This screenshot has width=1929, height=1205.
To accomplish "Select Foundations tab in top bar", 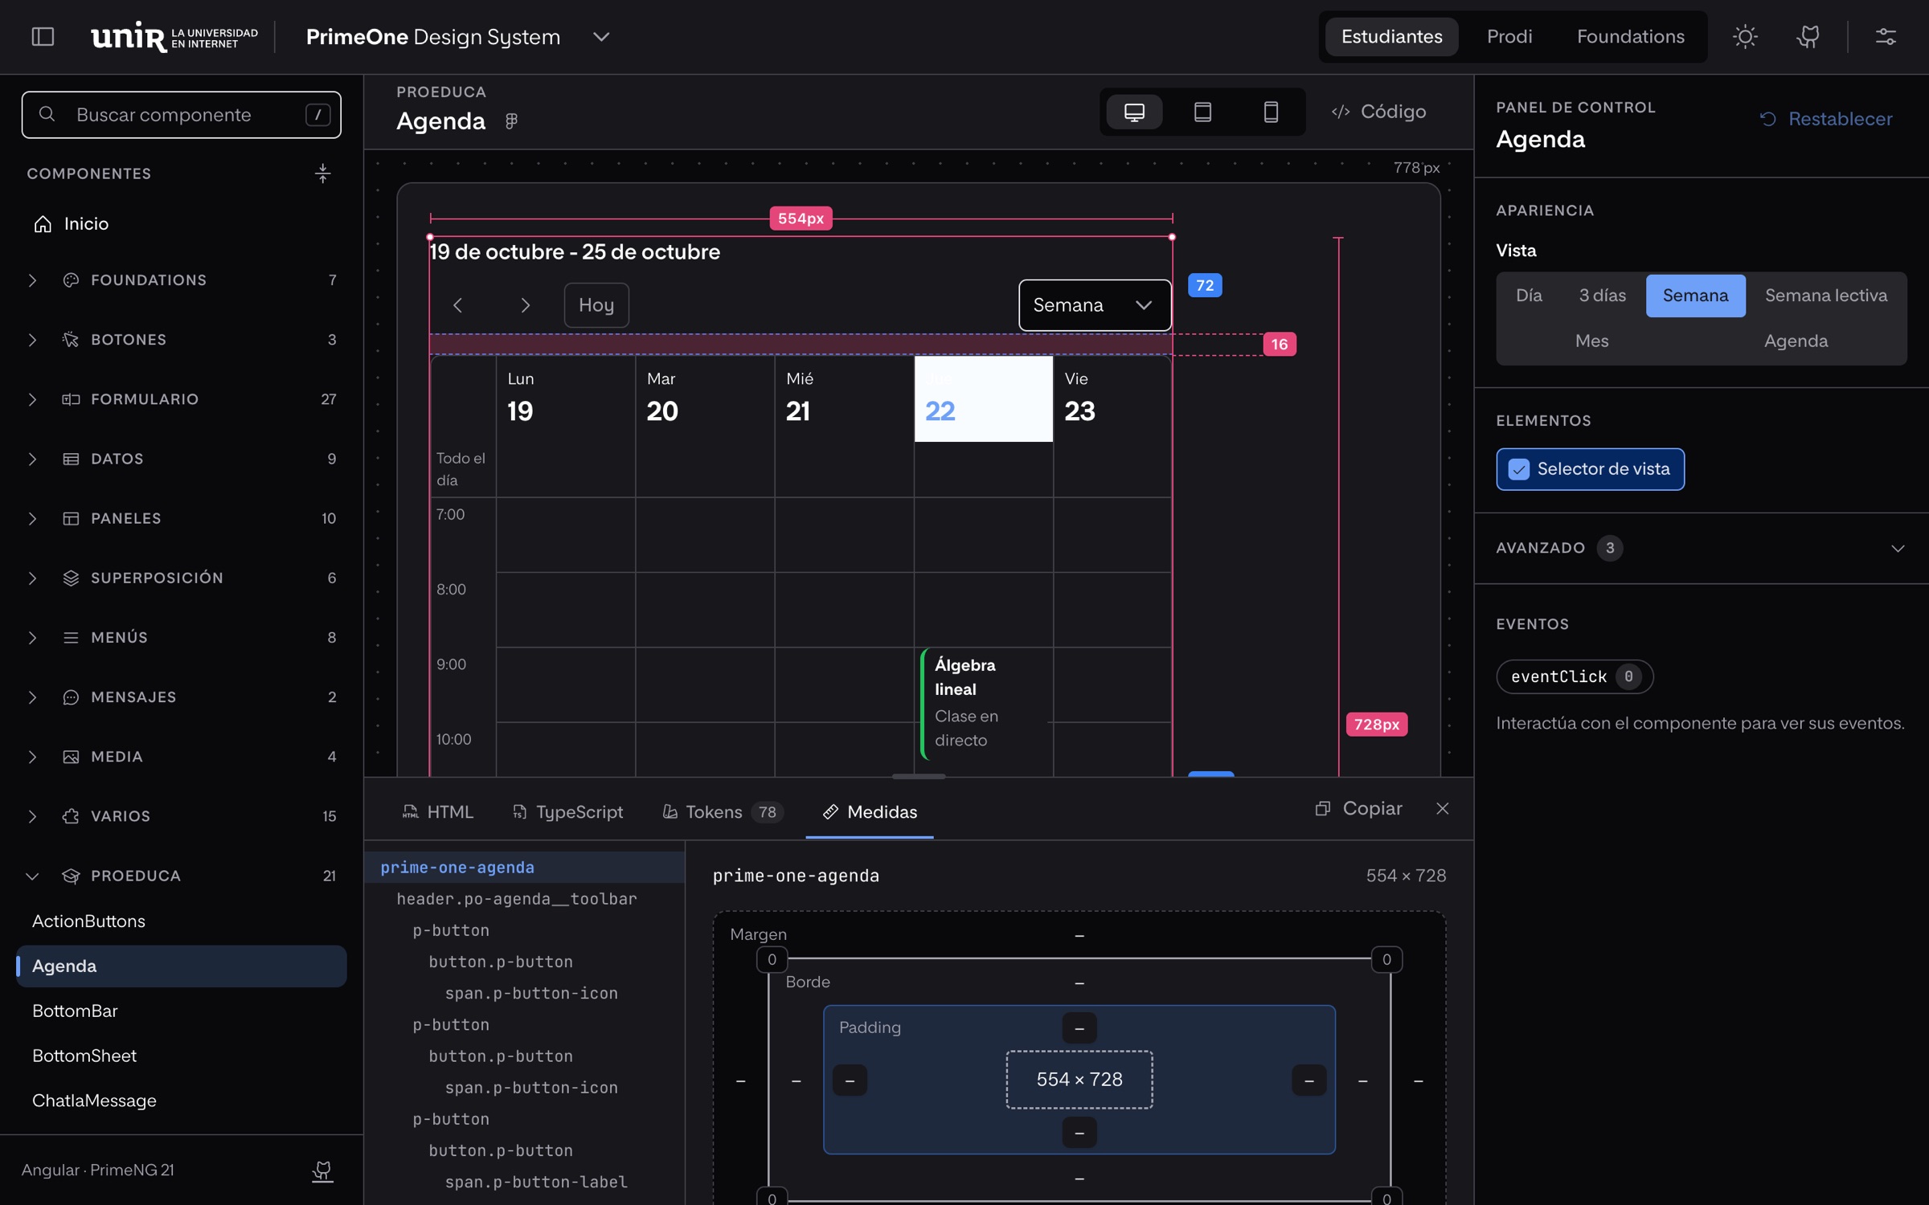I will [x=1630, y=37].
